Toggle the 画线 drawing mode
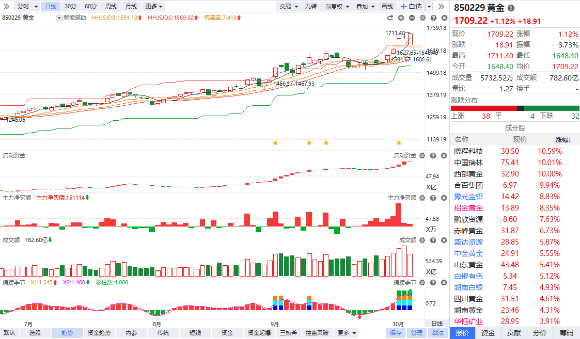This screenshot has width=580, height=339. point(387,6)
